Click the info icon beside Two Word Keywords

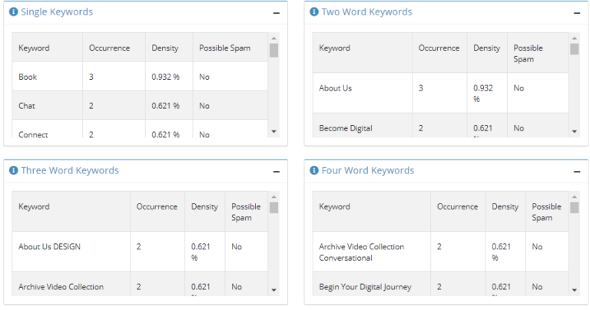click(314, 12)
